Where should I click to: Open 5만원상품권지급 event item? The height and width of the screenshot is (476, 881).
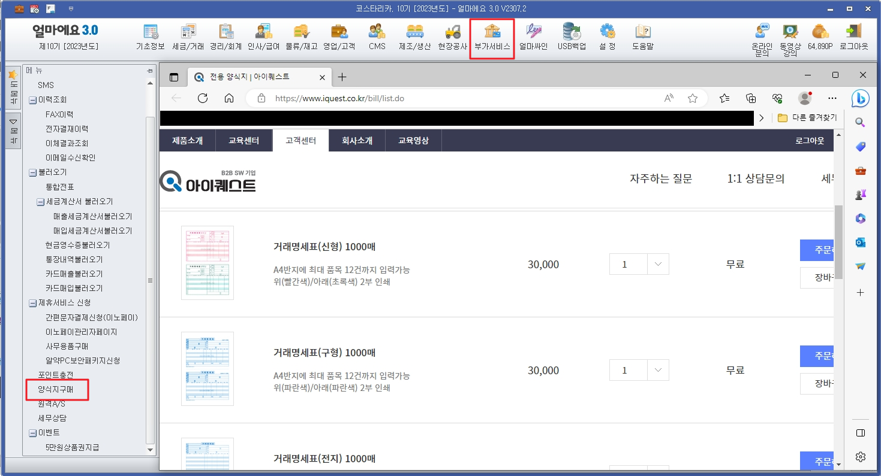[73, 447]
